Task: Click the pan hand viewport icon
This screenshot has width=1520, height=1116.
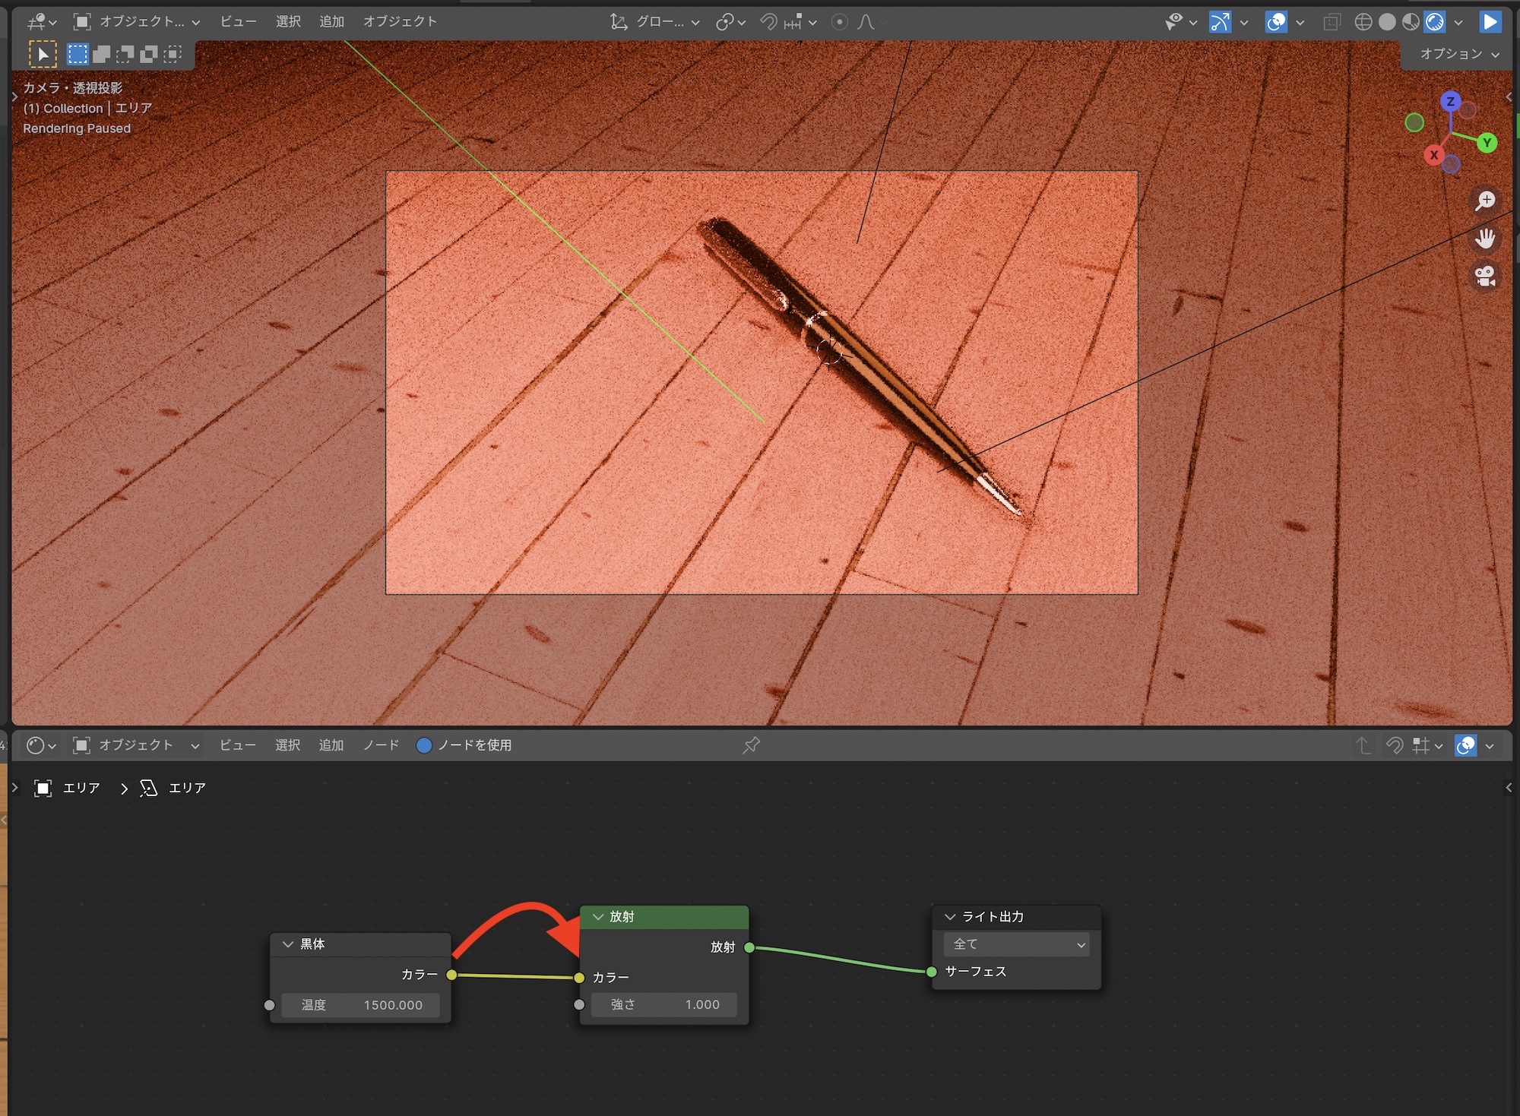Action: [1485, 239]
